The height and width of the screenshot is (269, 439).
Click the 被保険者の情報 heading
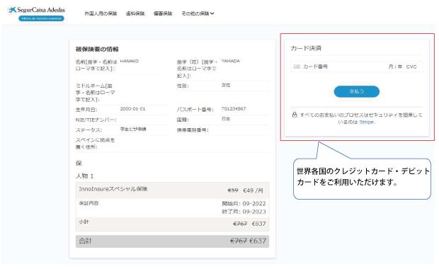point(97,50)
